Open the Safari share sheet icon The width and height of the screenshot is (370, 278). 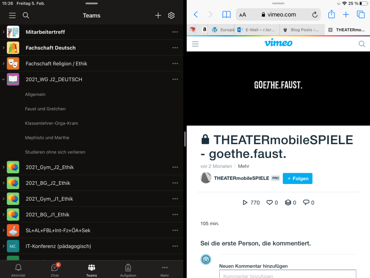[332, 14]
